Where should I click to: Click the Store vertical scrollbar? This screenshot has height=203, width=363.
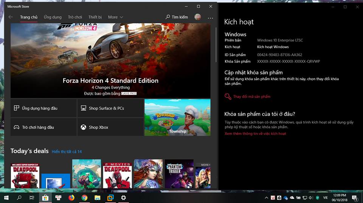216,45
